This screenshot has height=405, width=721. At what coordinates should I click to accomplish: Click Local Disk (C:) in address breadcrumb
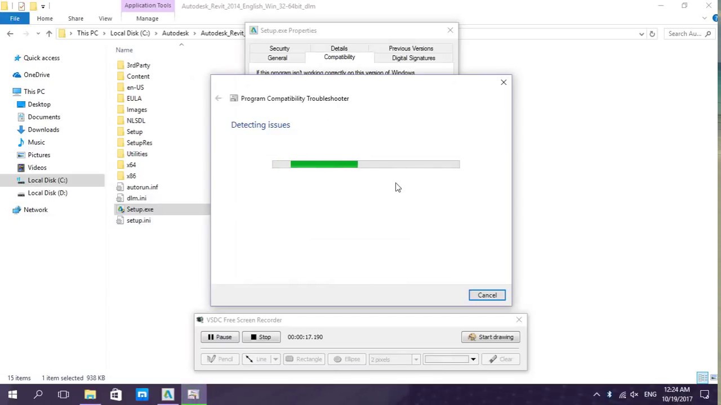(130, 33)
